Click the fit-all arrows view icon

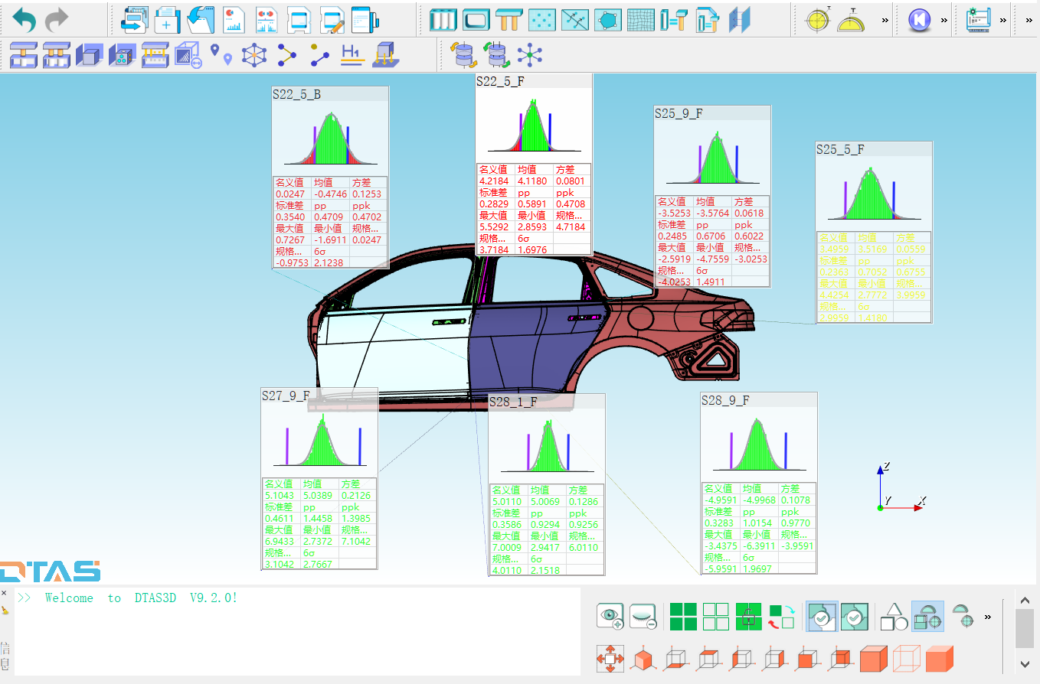(x=610, y=658)
